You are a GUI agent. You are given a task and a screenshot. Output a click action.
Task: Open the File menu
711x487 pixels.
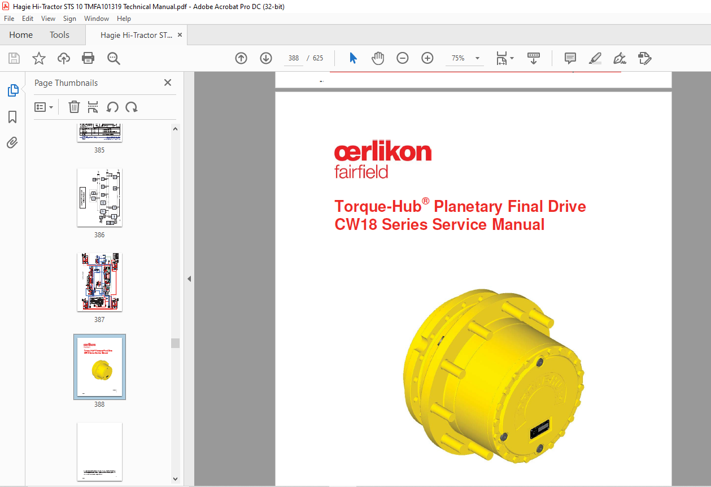(9, 19)
